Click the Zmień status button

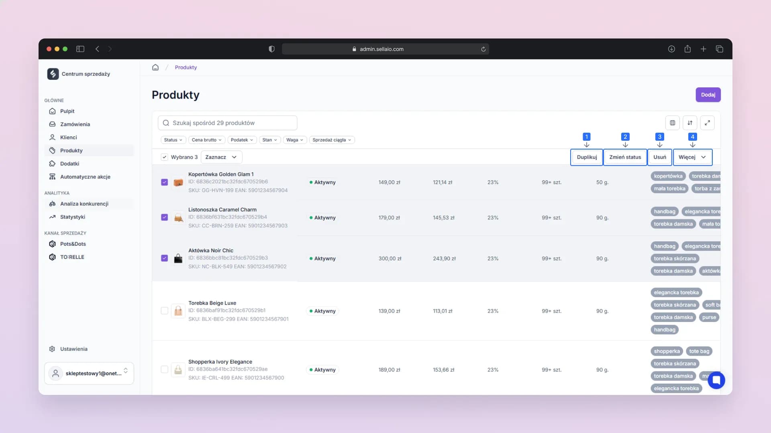[625, 157]
